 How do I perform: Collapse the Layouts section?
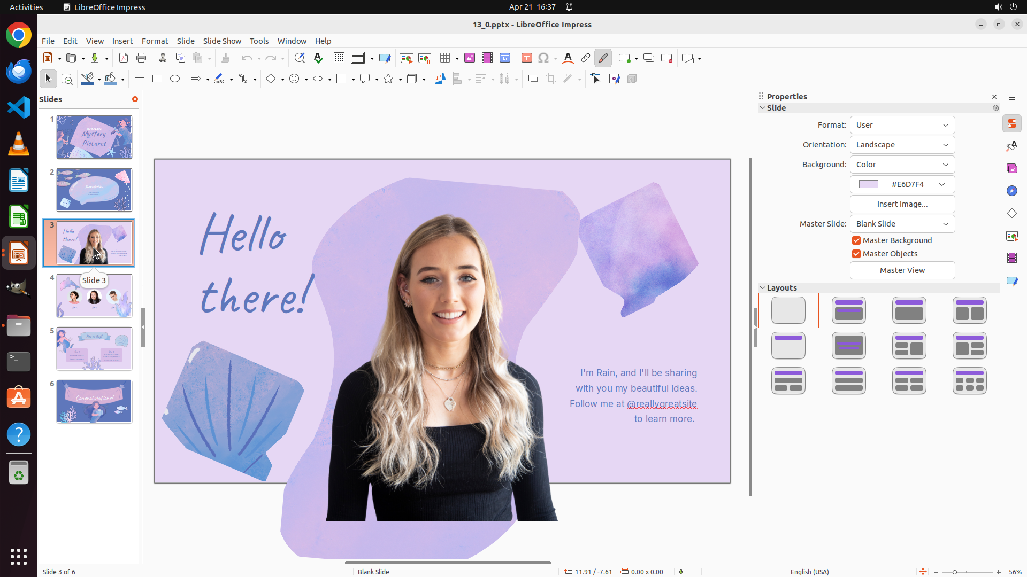tap(763, 288)
